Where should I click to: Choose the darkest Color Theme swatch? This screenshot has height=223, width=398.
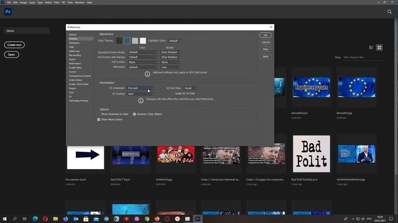click(119, 41)
